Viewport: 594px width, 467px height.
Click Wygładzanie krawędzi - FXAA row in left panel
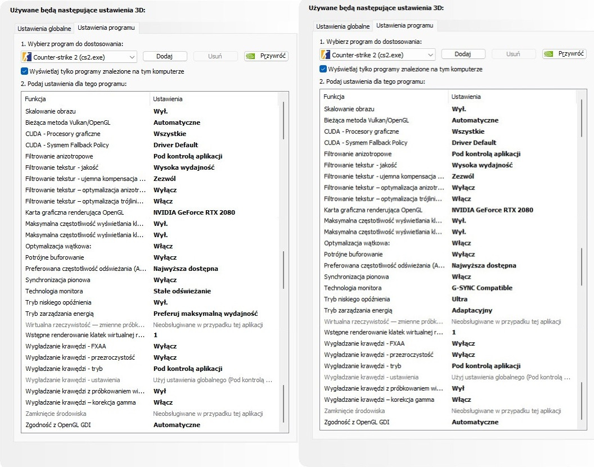tap(150, 346)
